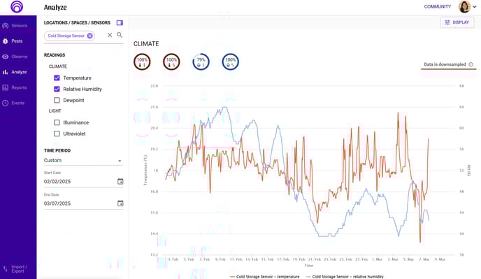The height and width of the screenshot is (279, 481).
Task: Open the Custom time period dropdown
Action: click(x=83, y=161)
